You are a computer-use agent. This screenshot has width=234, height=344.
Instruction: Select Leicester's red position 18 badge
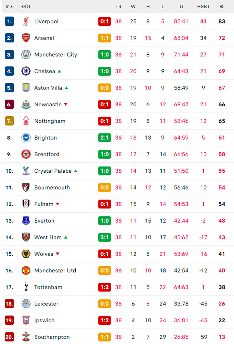9,304
